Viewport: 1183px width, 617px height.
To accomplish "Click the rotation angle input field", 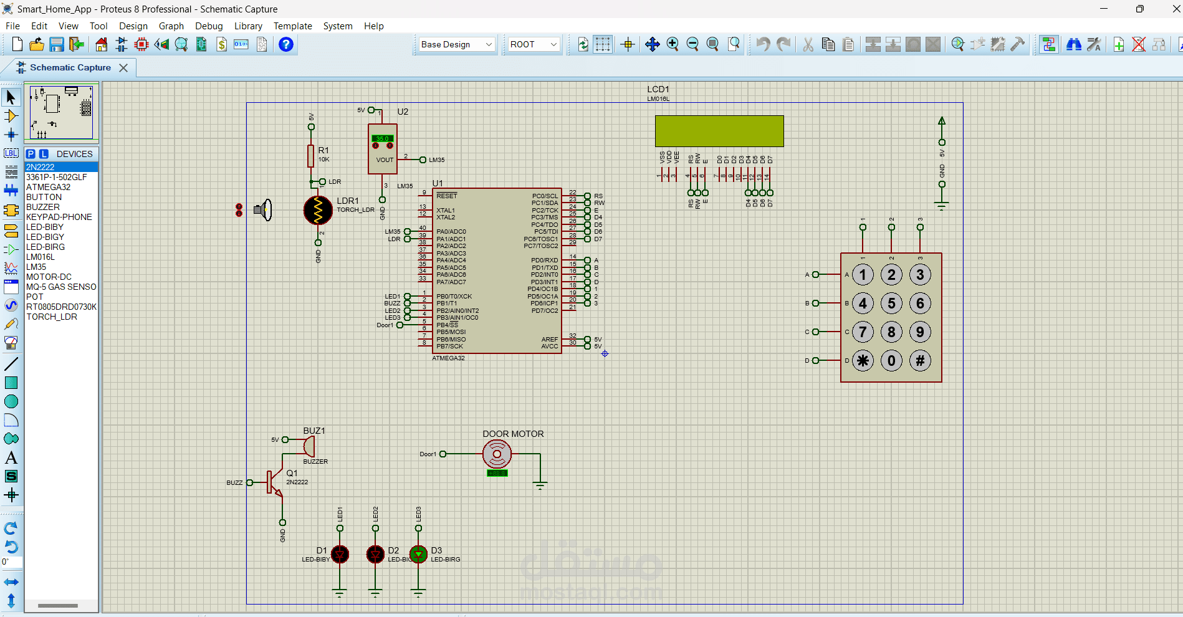I will pos(12,562).
